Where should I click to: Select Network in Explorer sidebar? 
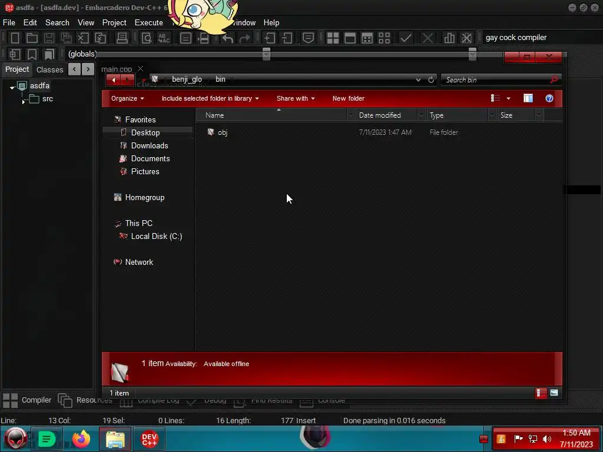(139, 262)
